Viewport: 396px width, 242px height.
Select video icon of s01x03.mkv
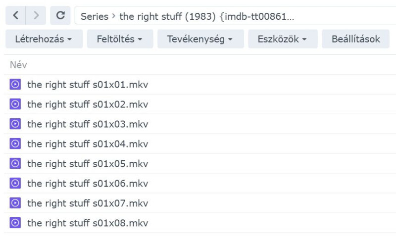click(x=15, y=124)
